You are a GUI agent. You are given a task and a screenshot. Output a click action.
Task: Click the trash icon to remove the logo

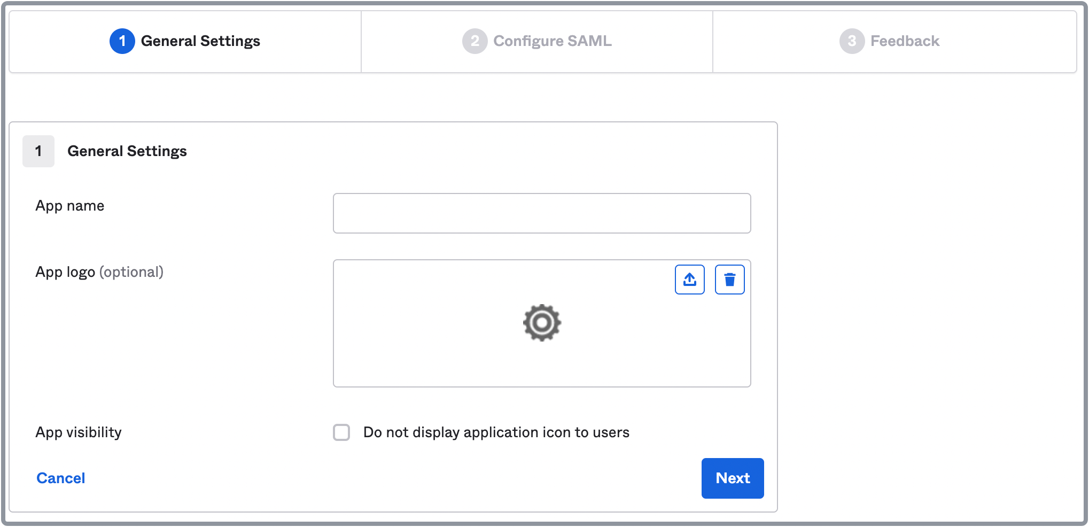point(729,279)
